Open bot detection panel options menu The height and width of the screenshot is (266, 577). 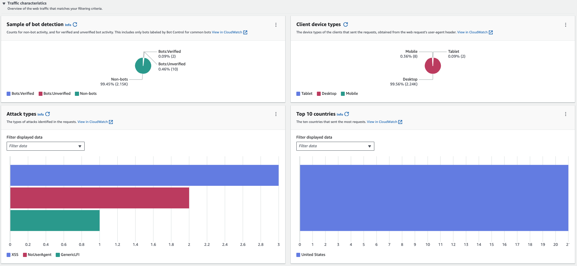[x=276, y=25]
